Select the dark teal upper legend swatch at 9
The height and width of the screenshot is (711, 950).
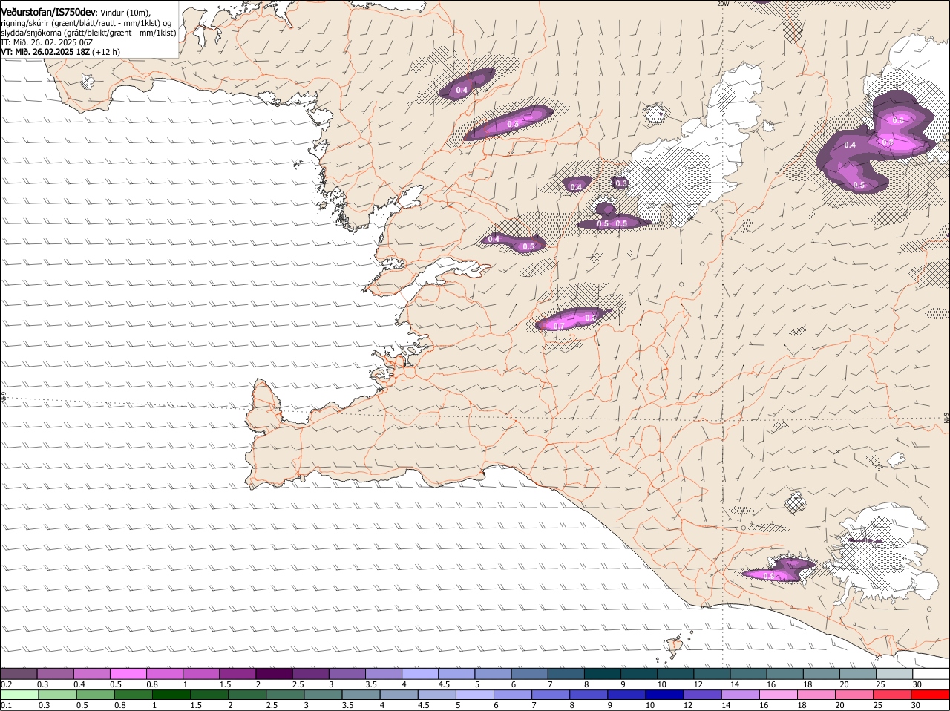(640, 673)
